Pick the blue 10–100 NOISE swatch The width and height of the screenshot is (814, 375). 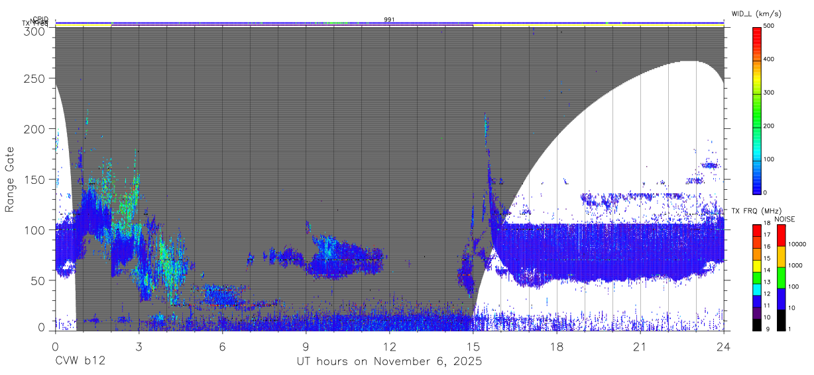coord(780,298)
